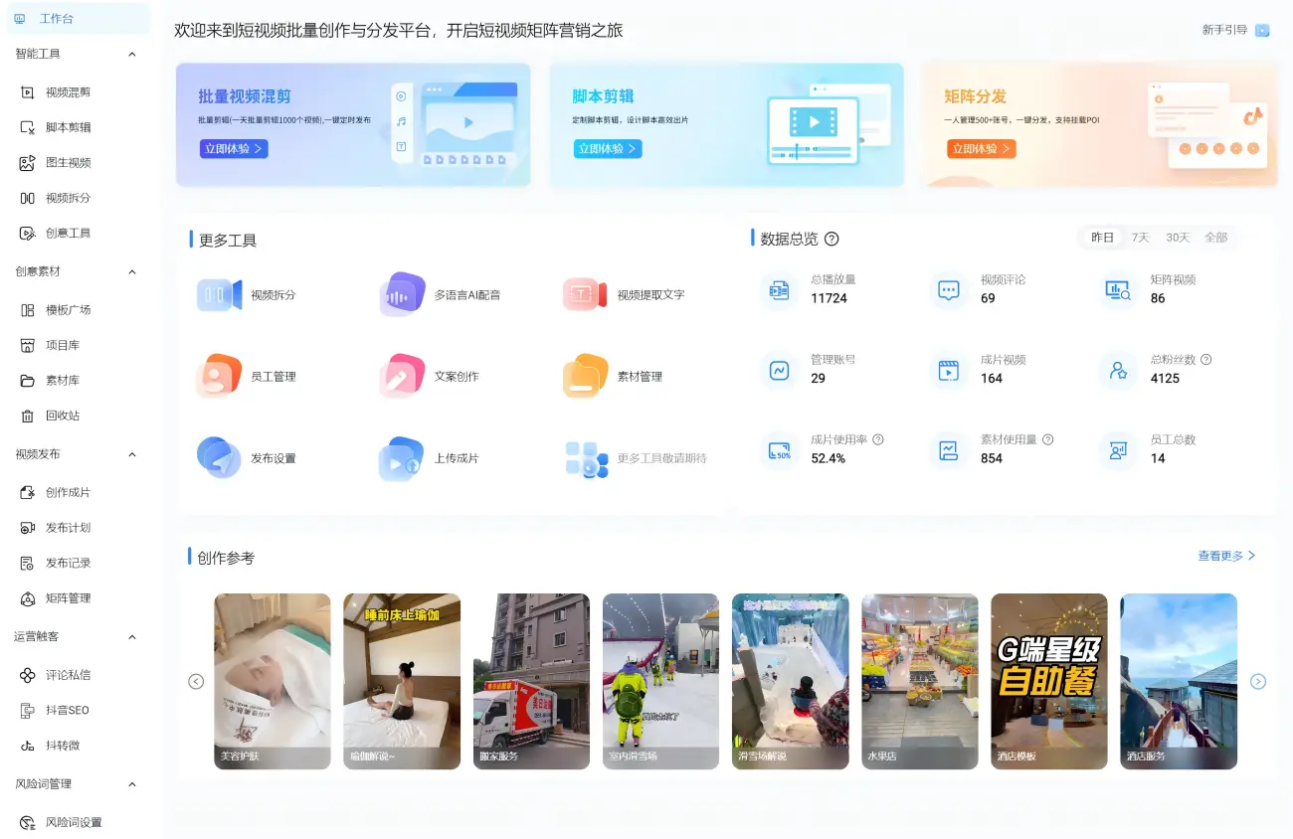Open 模板广场 in the sidebar
Screen dimensions: 1293x839
pos(68,310)
